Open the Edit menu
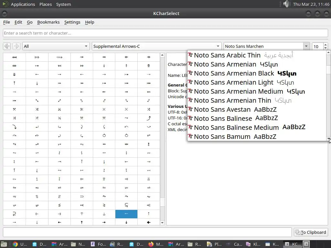 18,22
